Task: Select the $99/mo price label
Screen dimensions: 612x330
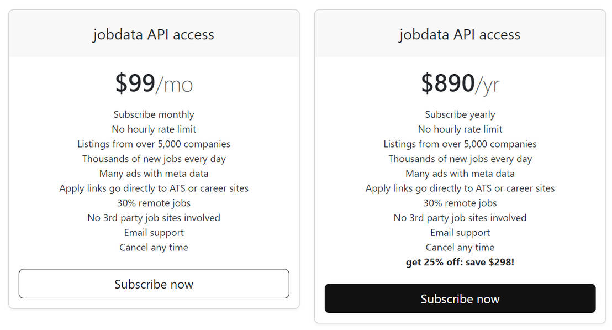Action: pyautogui.click(x=154, y=83)
